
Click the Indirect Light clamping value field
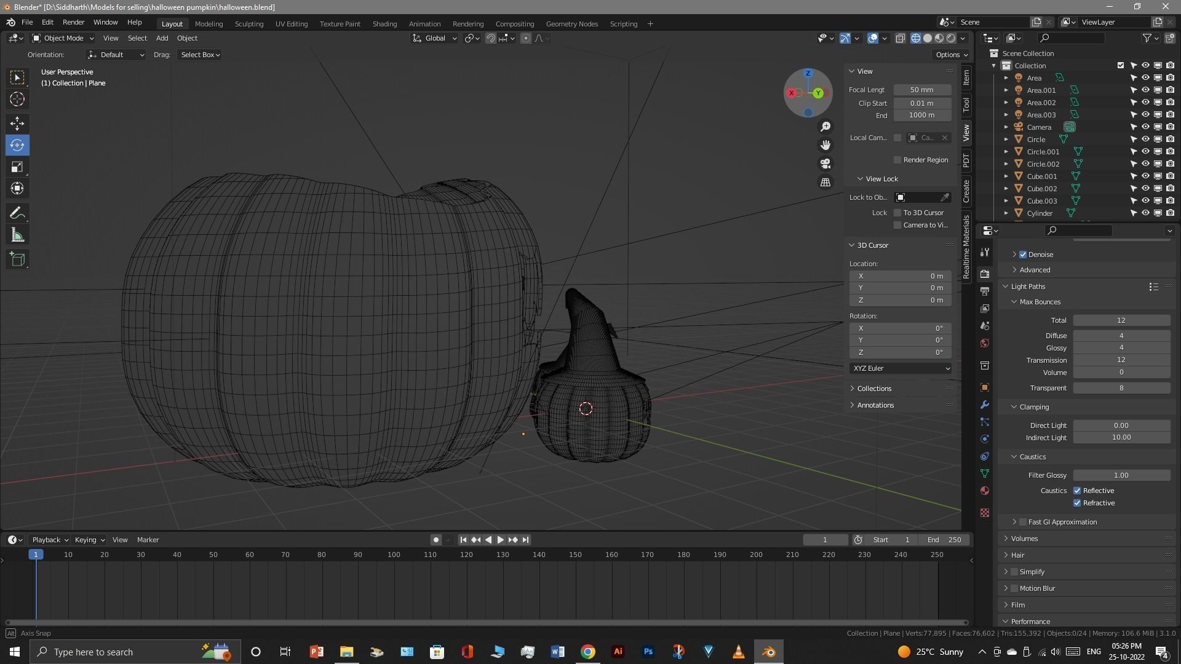point(1121,438)
